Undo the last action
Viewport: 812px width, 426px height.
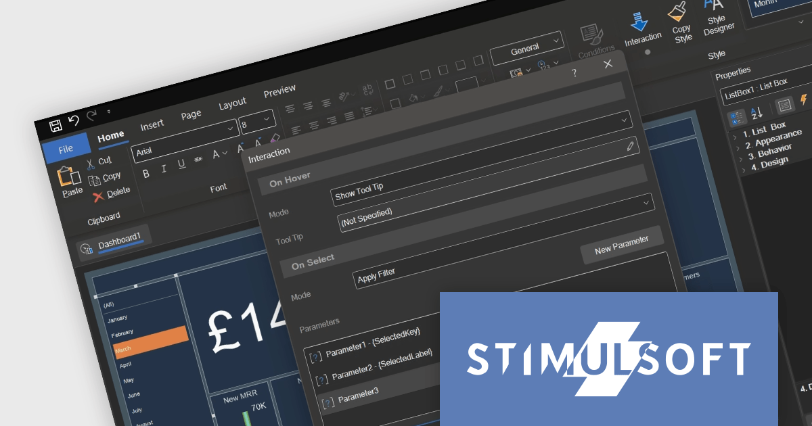74,120
